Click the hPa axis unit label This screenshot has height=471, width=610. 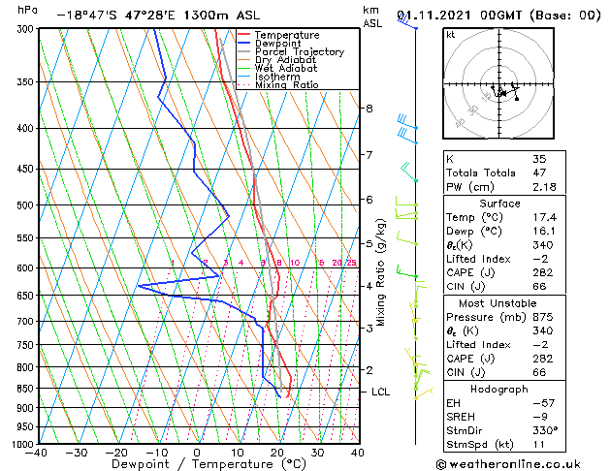pyautogui.click(x=27, y=10)
